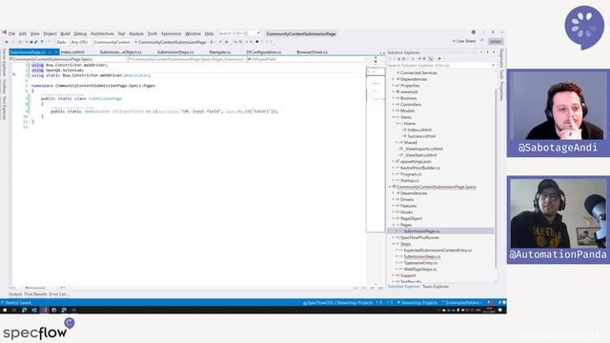Select Startup.cs file
Screen dimensions: 610x343
click(x=410, y=180)
